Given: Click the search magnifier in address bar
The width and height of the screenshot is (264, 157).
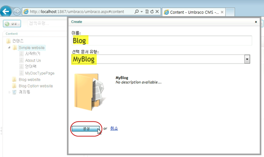Looking at the screenshot, I should tap(137, 11).
